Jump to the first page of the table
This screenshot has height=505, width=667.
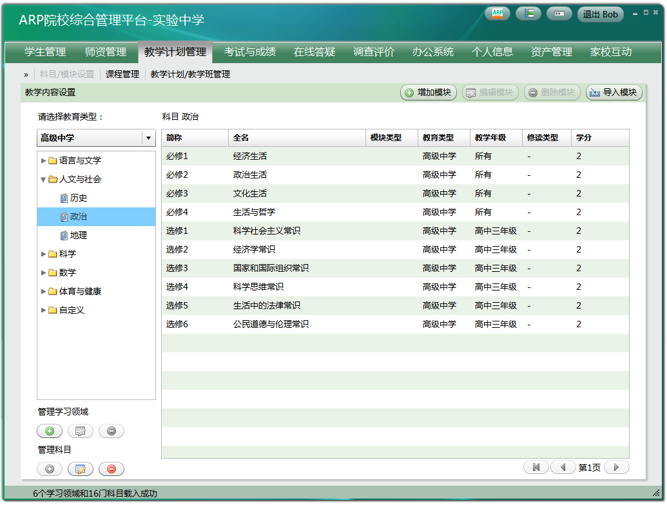click(x=536, y=467)
